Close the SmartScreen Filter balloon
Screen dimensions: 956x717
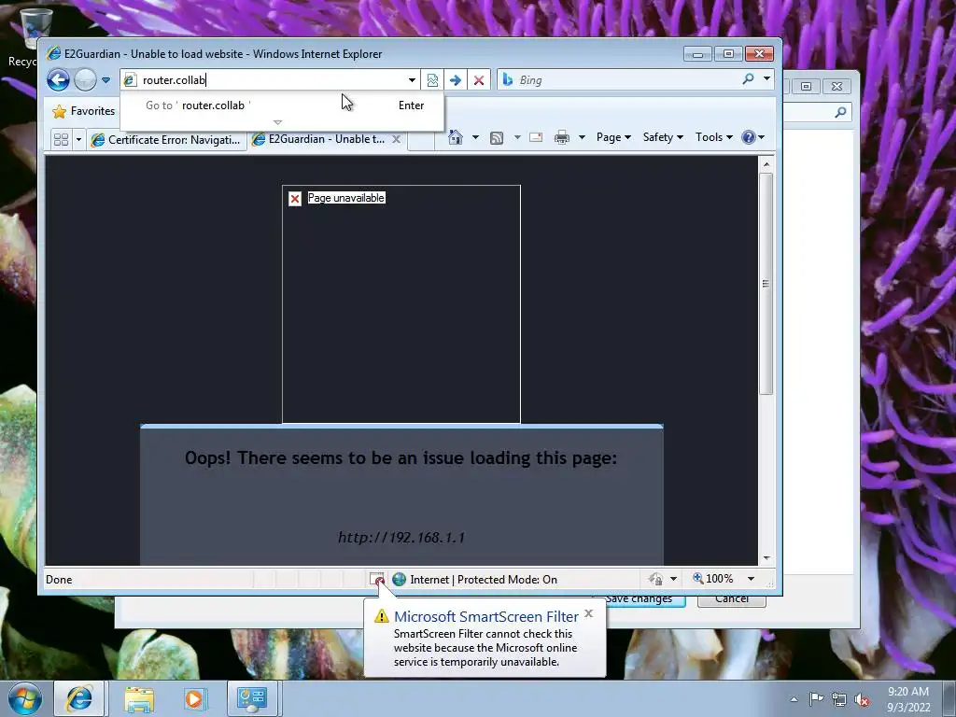click(x=588, y=613)
